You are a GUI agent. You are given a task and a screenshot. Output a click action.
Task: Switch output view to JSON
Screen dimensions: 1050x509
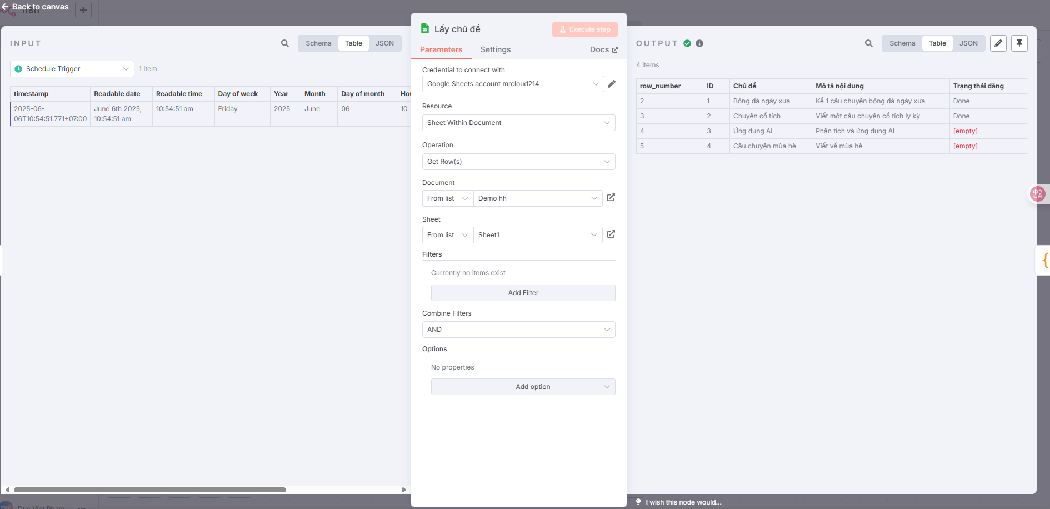pos(968,43)
